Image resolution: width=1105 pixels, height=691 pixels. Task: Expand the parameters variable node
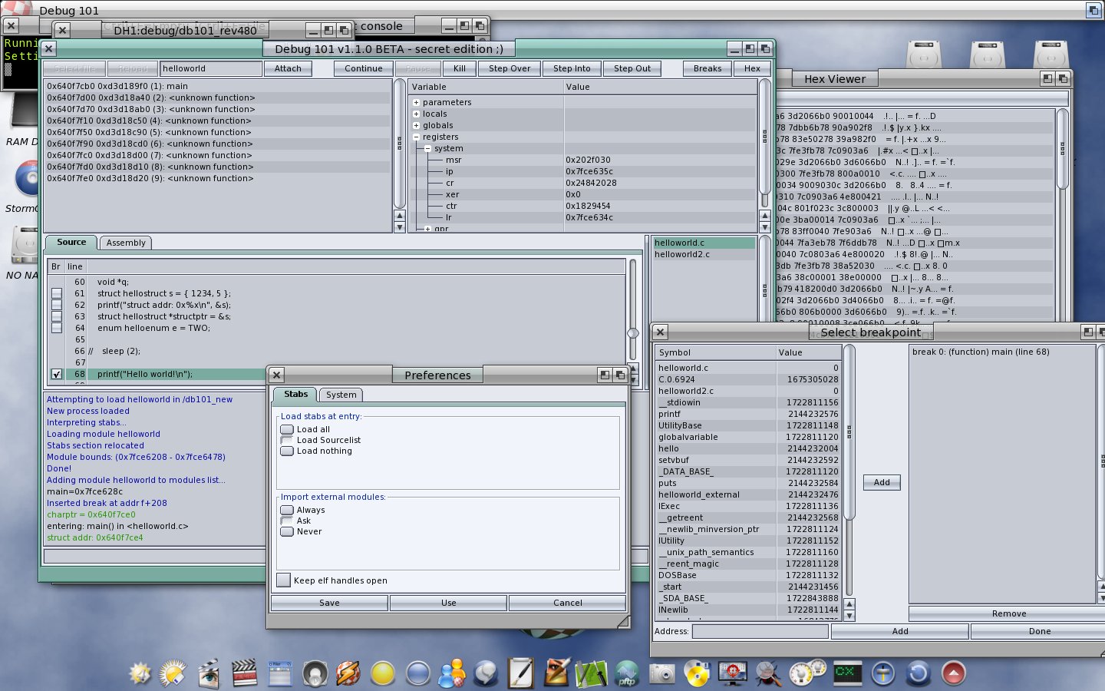[416, 102]
